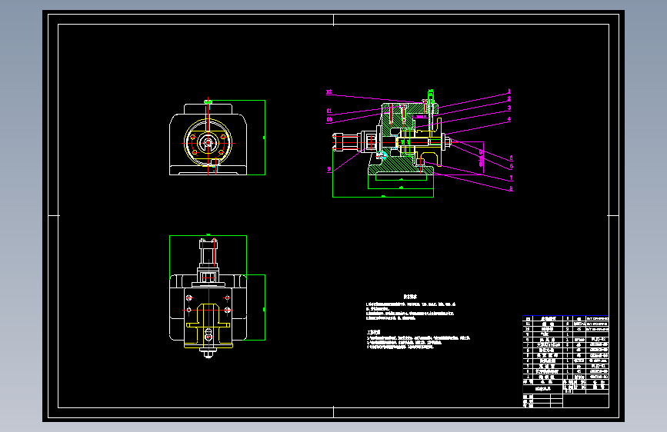
Task: Select balloon number 1 in section view
Action: click(x=509, y=91)
